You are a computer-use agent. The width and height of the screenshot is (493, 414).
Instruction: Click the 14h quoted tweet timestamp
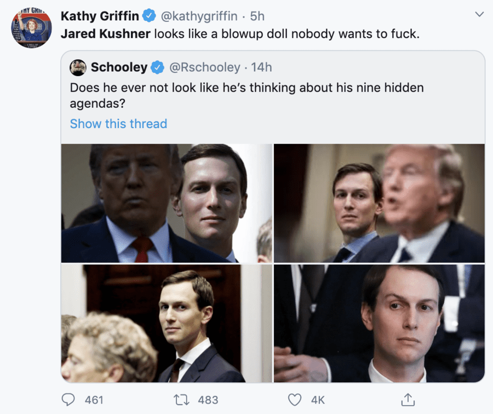261,67
